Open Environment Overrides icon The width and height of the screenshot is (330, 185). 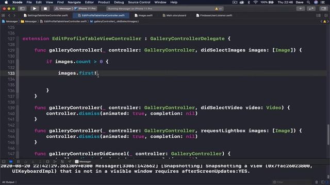(62, 161)
